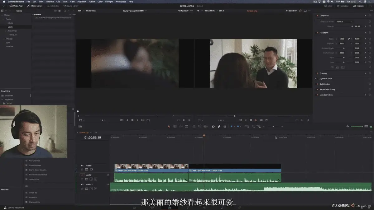Screen dimensions: 374x210
Task: Solo the Audio 1 track
Action: (x=91, y=179)
